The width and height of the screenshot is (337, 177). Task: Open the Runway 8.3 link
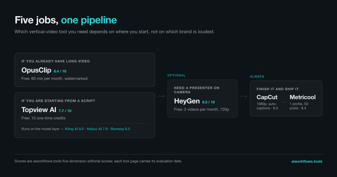point(120,129)
